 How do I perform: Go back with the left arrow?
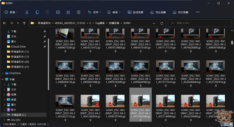coord(4,23)
